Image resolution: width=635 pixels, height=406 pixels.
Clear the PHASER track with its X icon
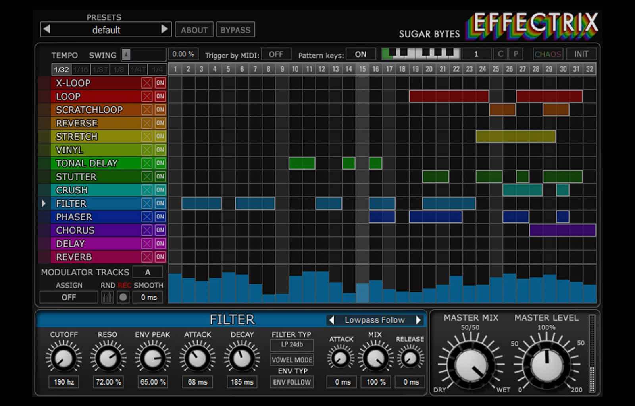(x=147, y=217)
